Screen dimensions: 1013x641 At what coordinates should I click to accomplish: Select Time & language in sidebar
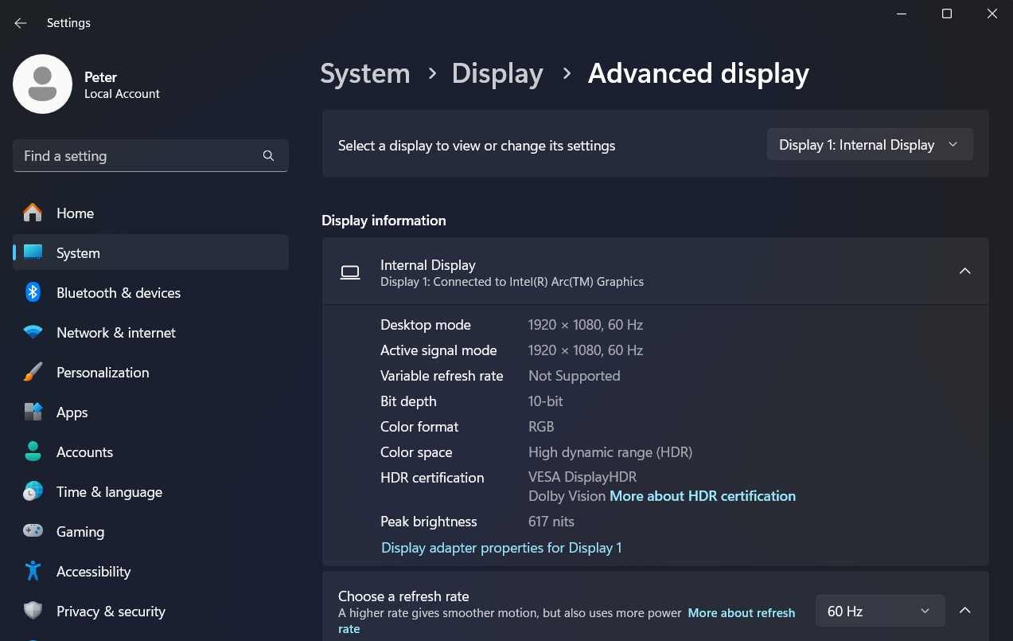109,491
